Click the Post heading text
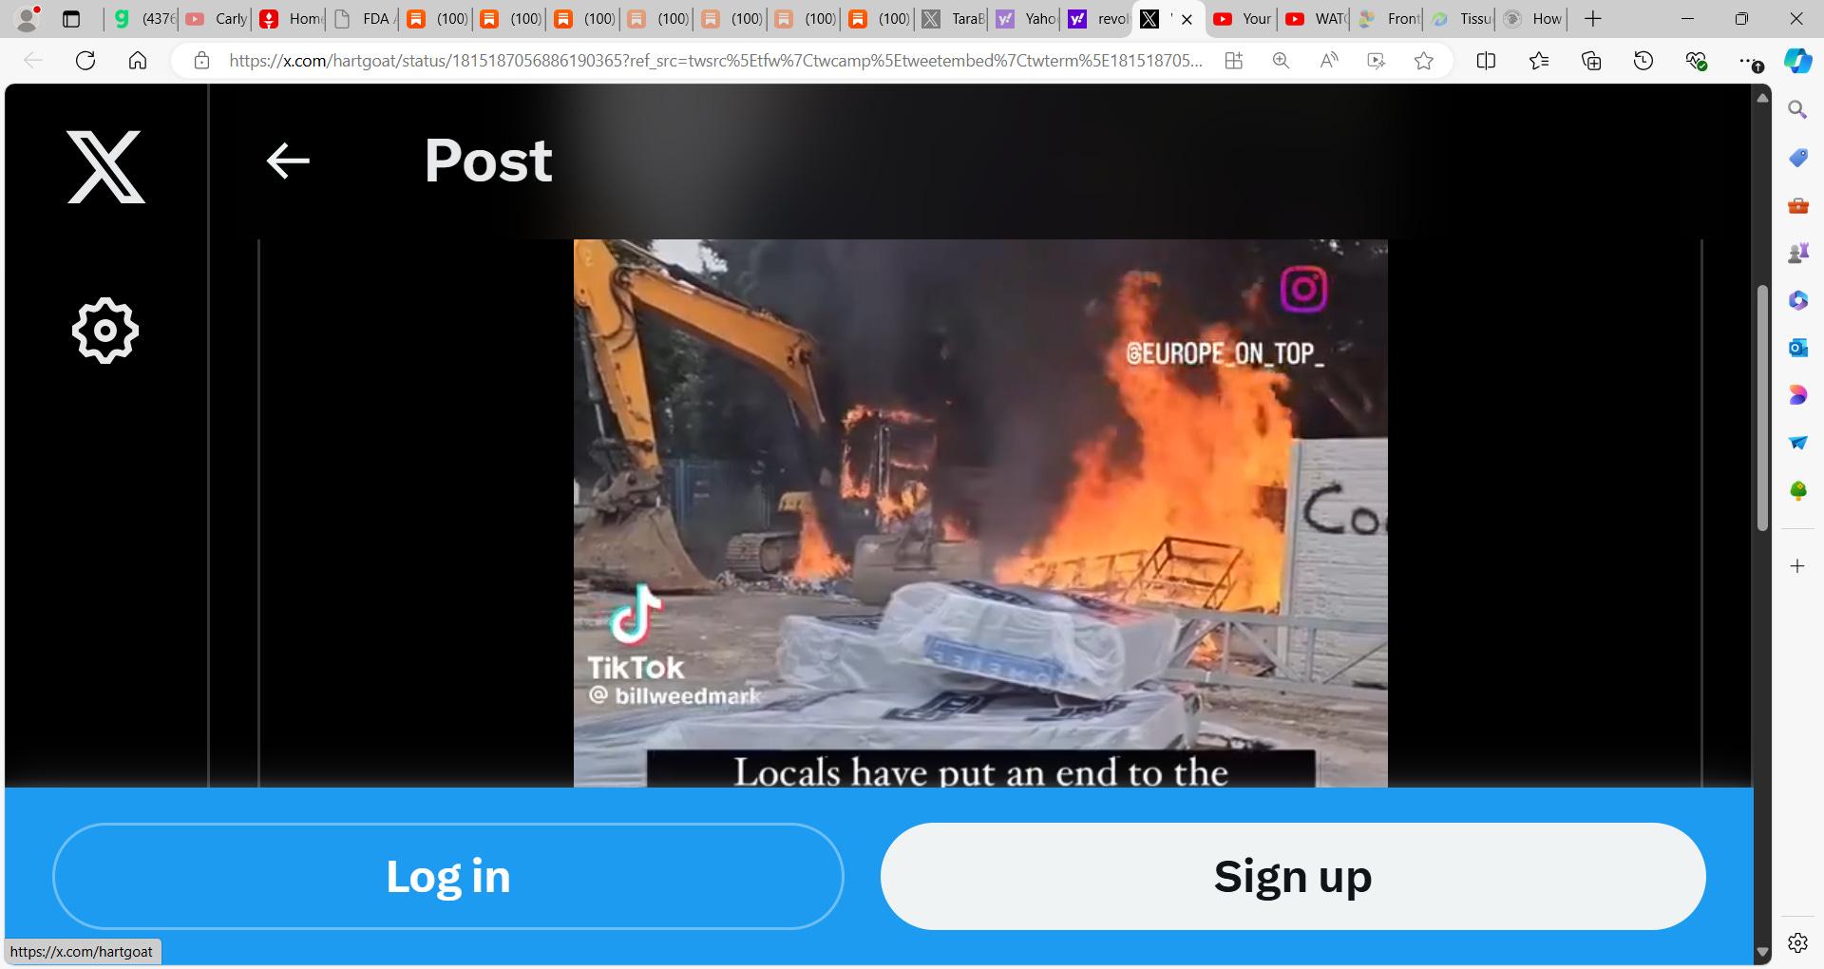This screenshot has height=969, width=1824. (488, 161)
